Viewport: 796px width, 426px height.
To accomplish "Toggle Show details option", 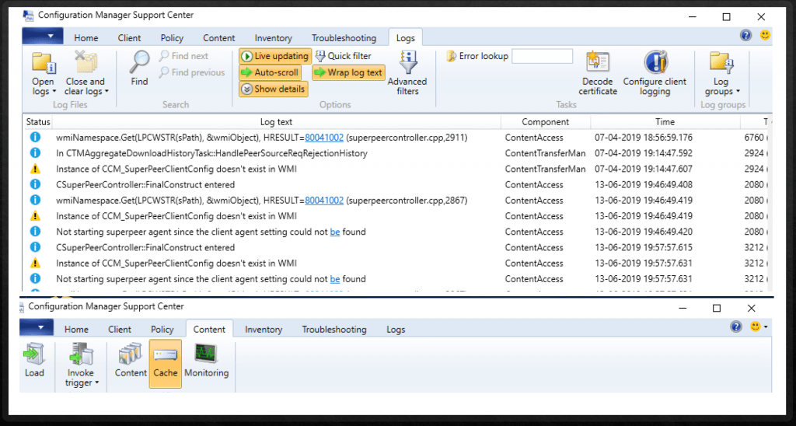I will click(273, 89).
